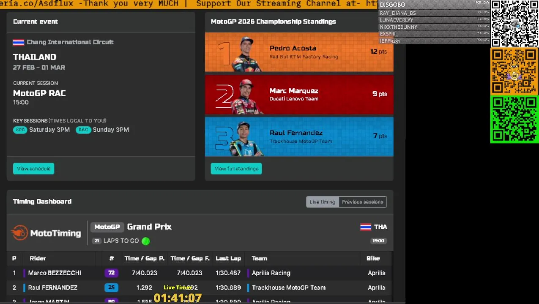Click the Rider column header
Viewport: 539px width, 304px height.
38,259
